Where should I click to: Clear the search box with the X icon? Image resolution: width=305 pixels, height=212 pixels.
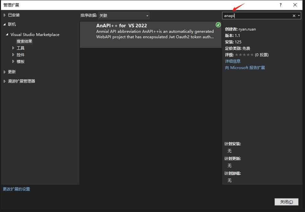pyautogui.click(x=294, y=16)
